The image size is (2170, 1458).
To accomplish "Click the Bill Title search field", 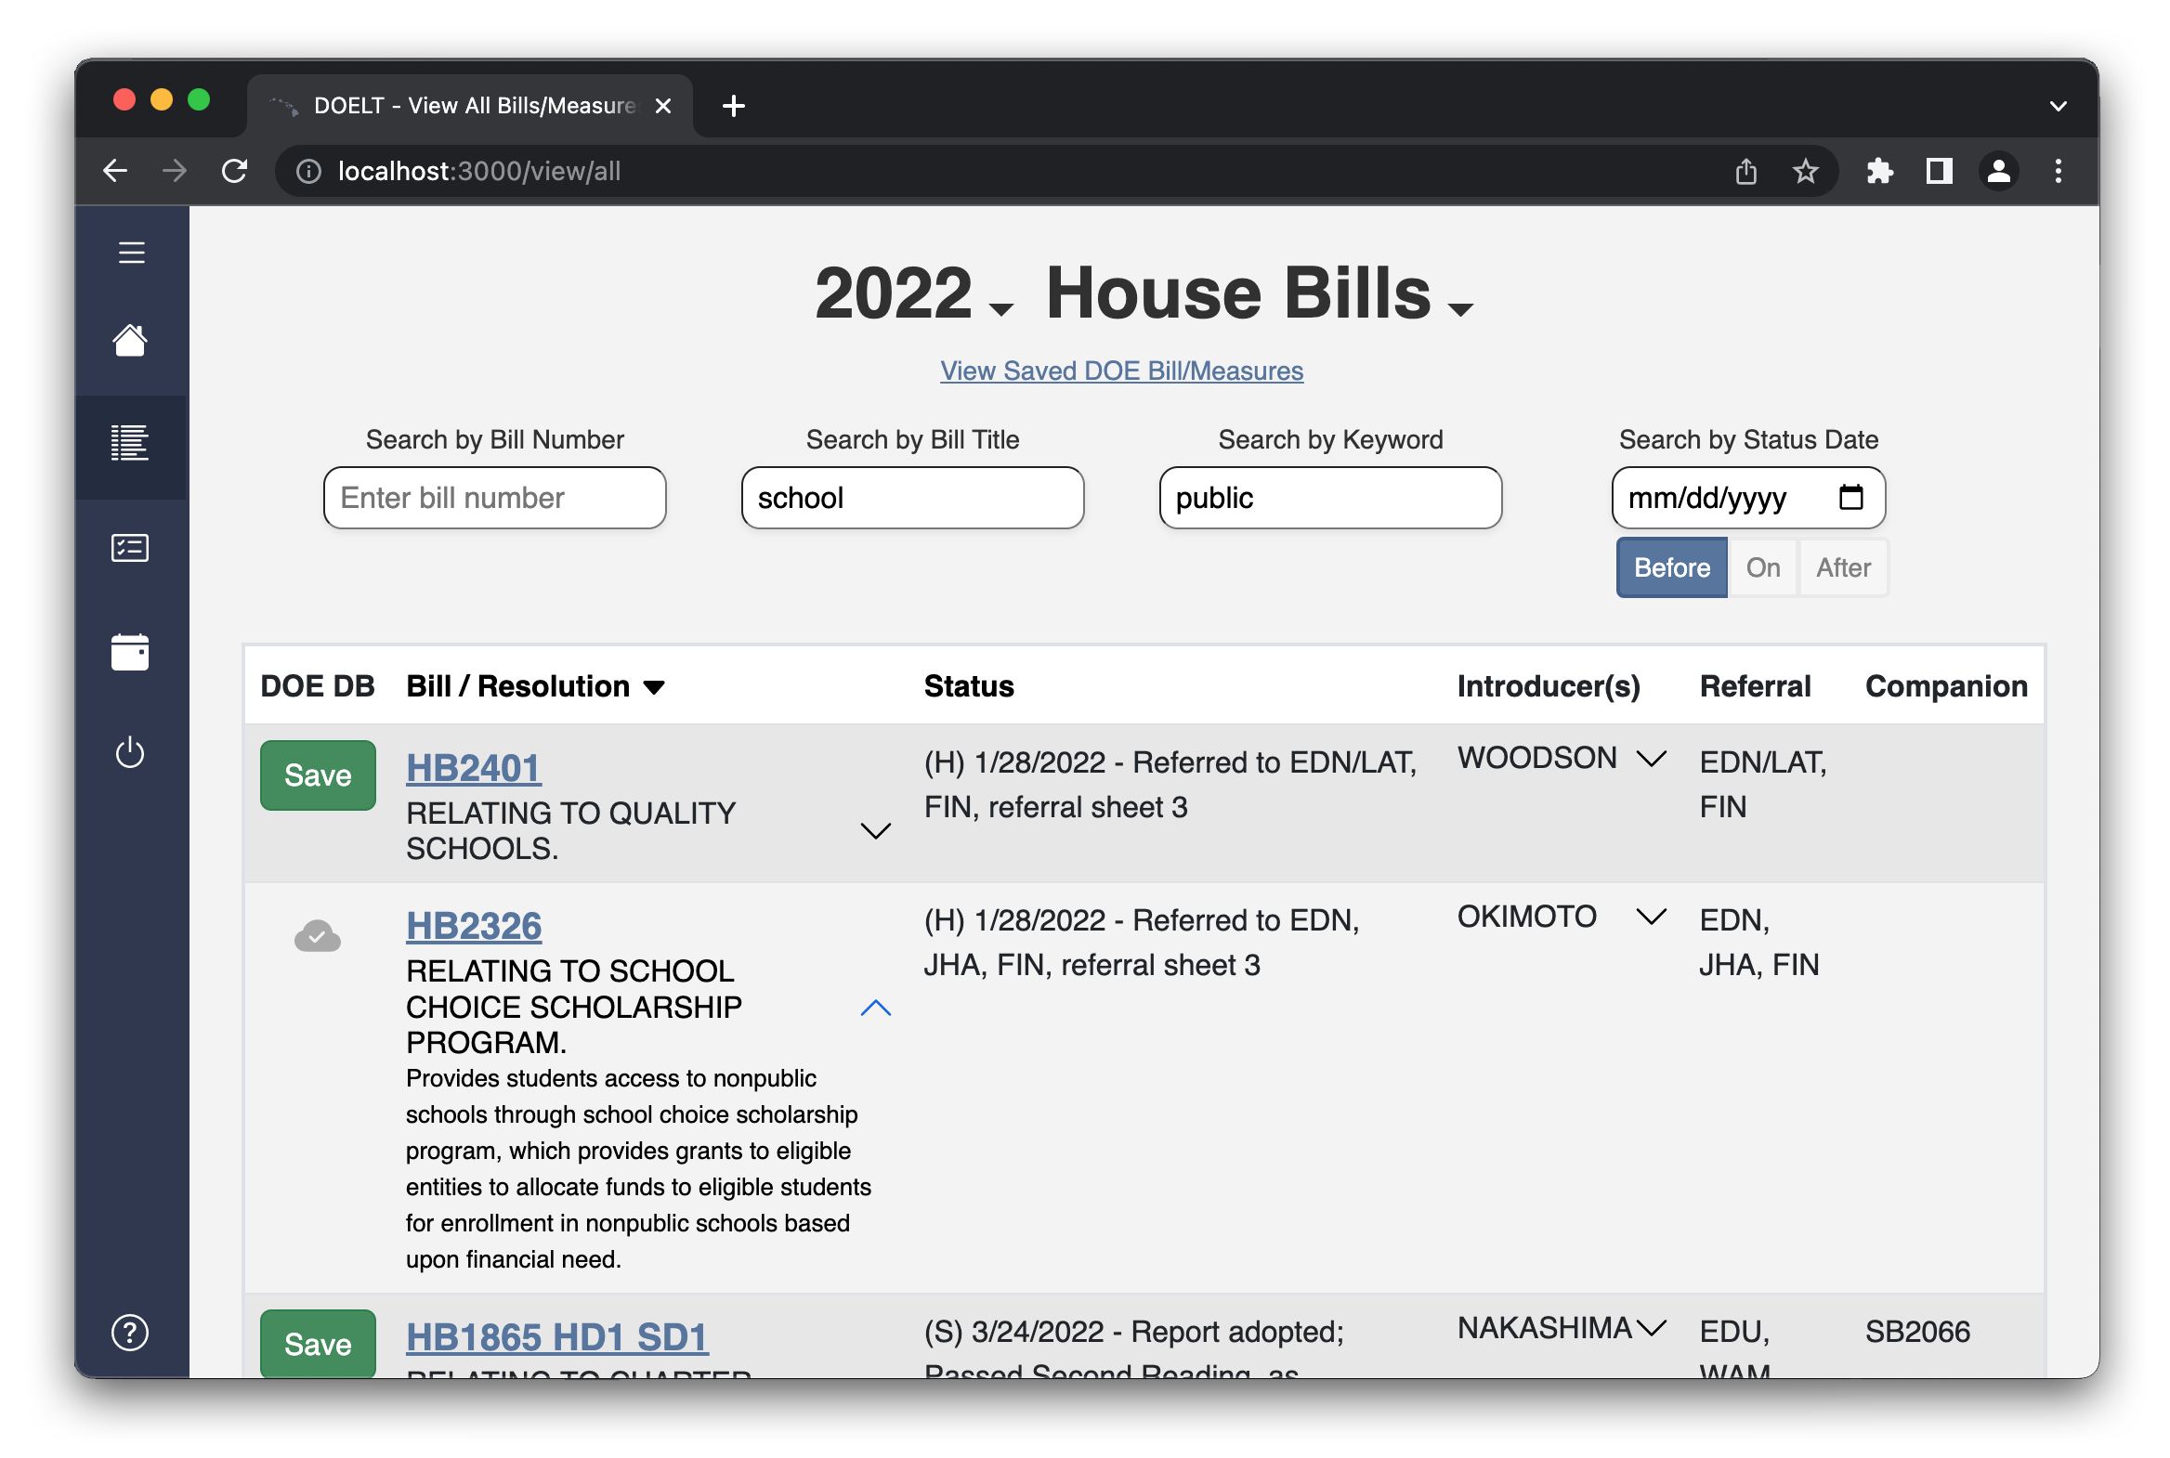I will (912, 498).
